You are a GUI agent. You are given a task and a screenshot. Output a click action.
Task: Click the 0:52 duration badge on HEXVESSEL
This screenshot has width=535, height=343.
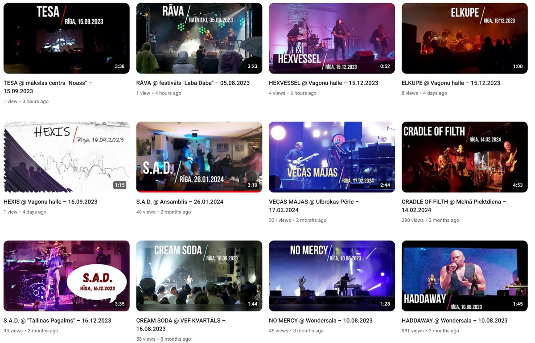coord(385,66)
